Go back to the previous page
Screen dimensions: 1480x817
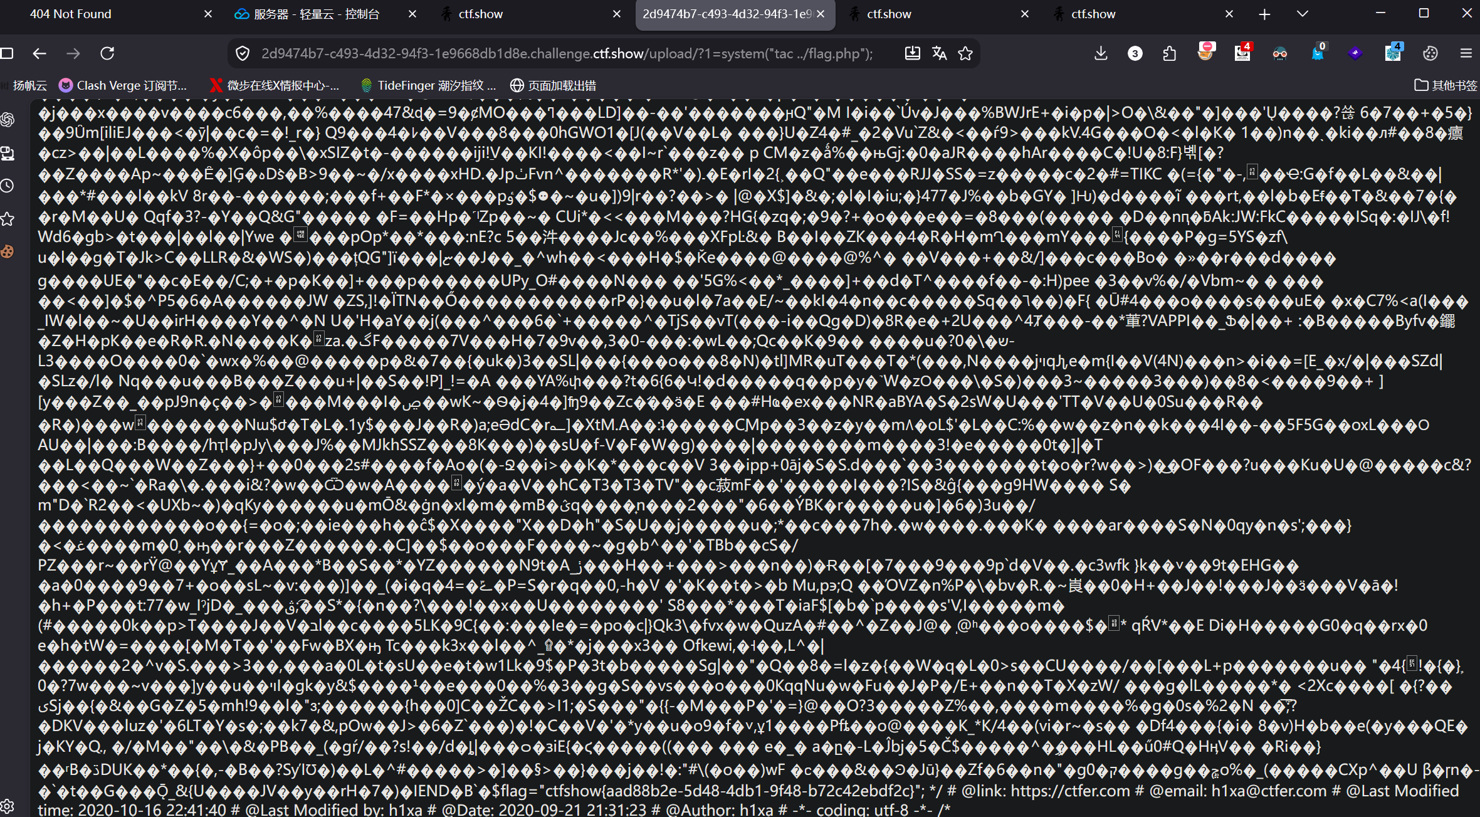pos(39,53)
